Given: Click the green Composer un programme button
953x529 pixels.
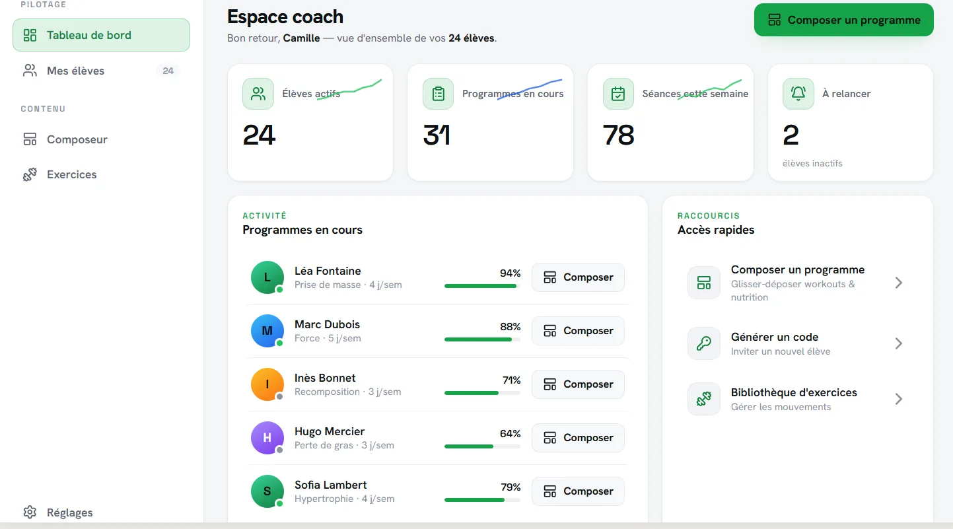Looking at the screenshot, I should click(x=844, y=20).
